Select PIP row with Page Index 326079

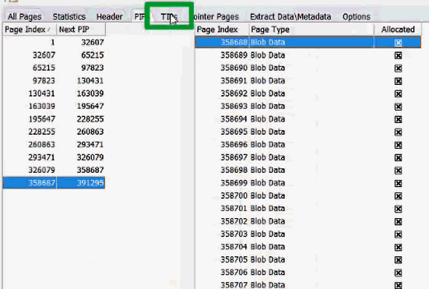coord(54,170)
